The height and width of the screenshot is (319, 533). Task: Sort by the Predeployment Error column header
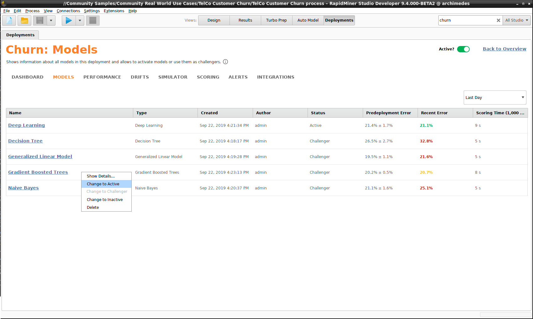point(390,113)
